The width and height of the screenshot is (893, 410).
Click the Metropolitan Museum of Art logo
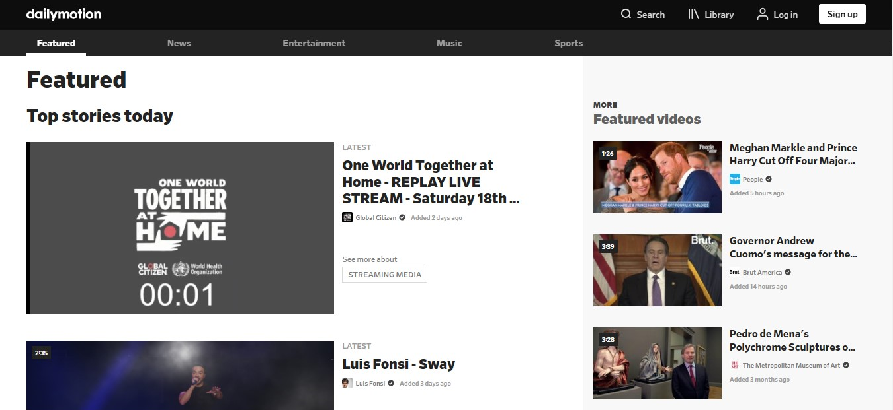[735, 365]
